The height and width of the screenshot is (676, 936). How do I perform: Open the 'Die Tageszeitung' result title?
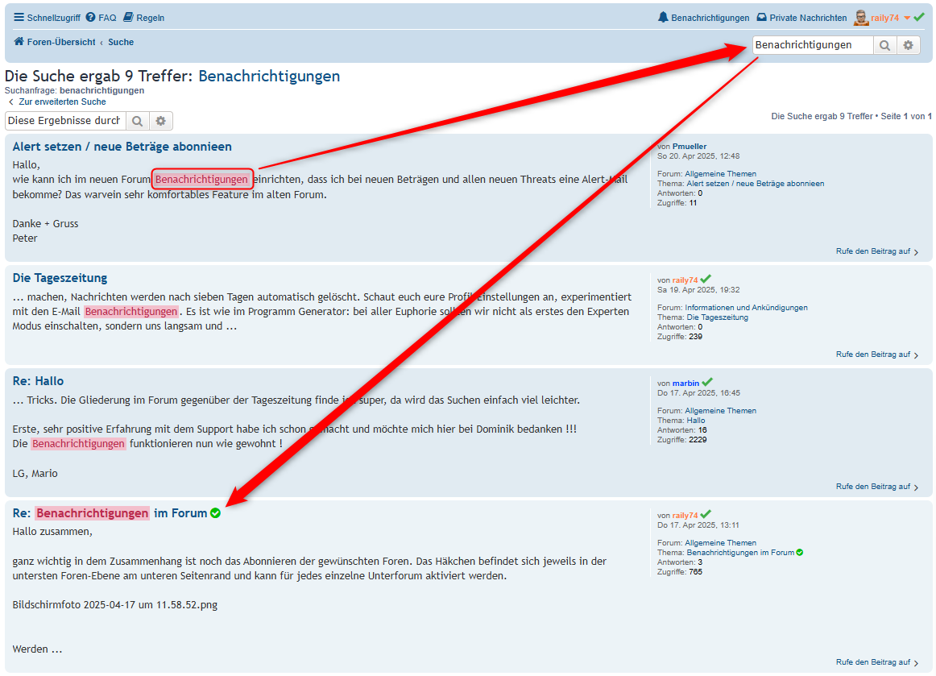click(60, 278)
